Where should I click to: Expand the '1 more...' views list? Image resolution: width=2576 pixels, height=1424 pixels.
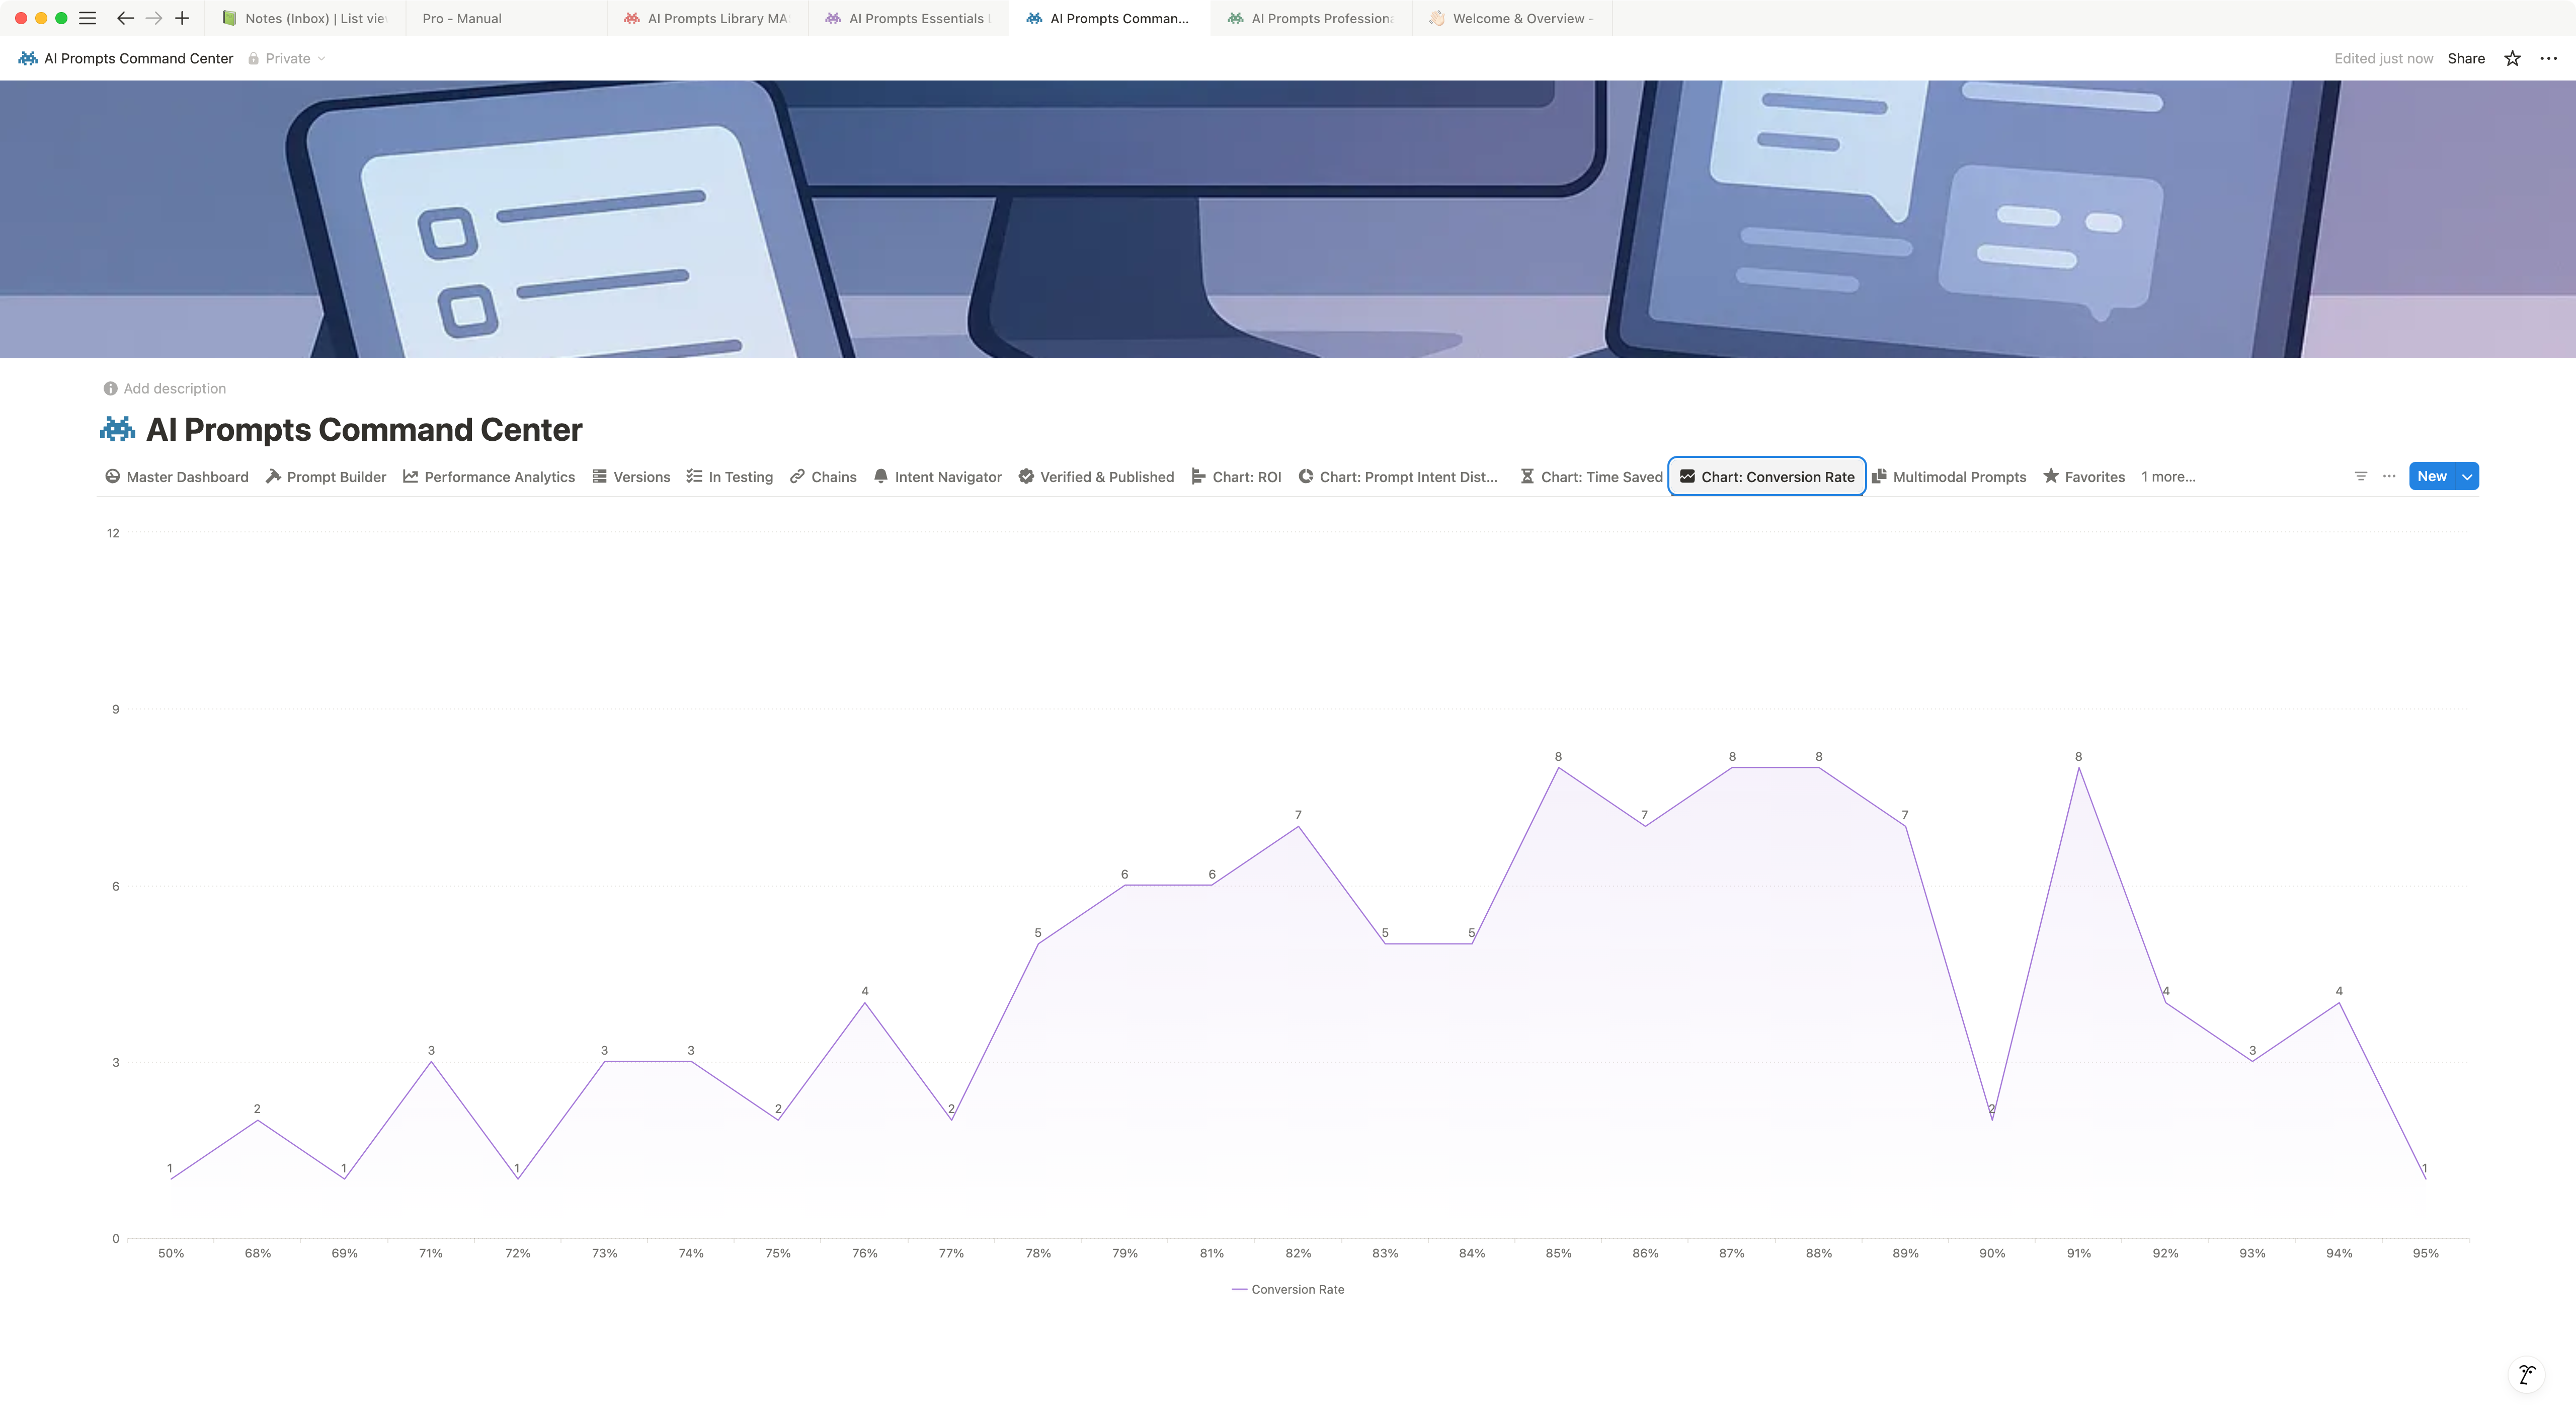2168,477
